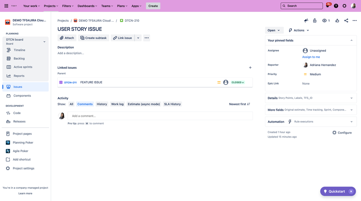Toggle the Newest first sort order

(240, 104)
